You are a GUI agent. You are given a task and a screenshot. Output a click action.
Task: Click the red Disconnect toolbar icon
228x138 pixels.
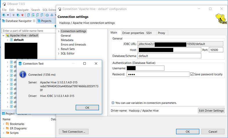pos(22,15)
